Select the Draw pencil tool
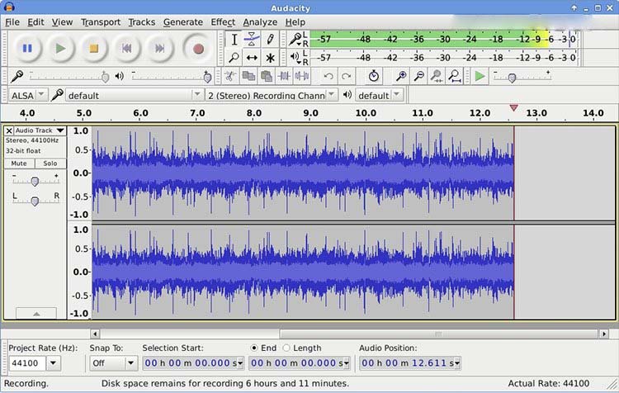This screenshot has width=619, height=393. [270, 40]
